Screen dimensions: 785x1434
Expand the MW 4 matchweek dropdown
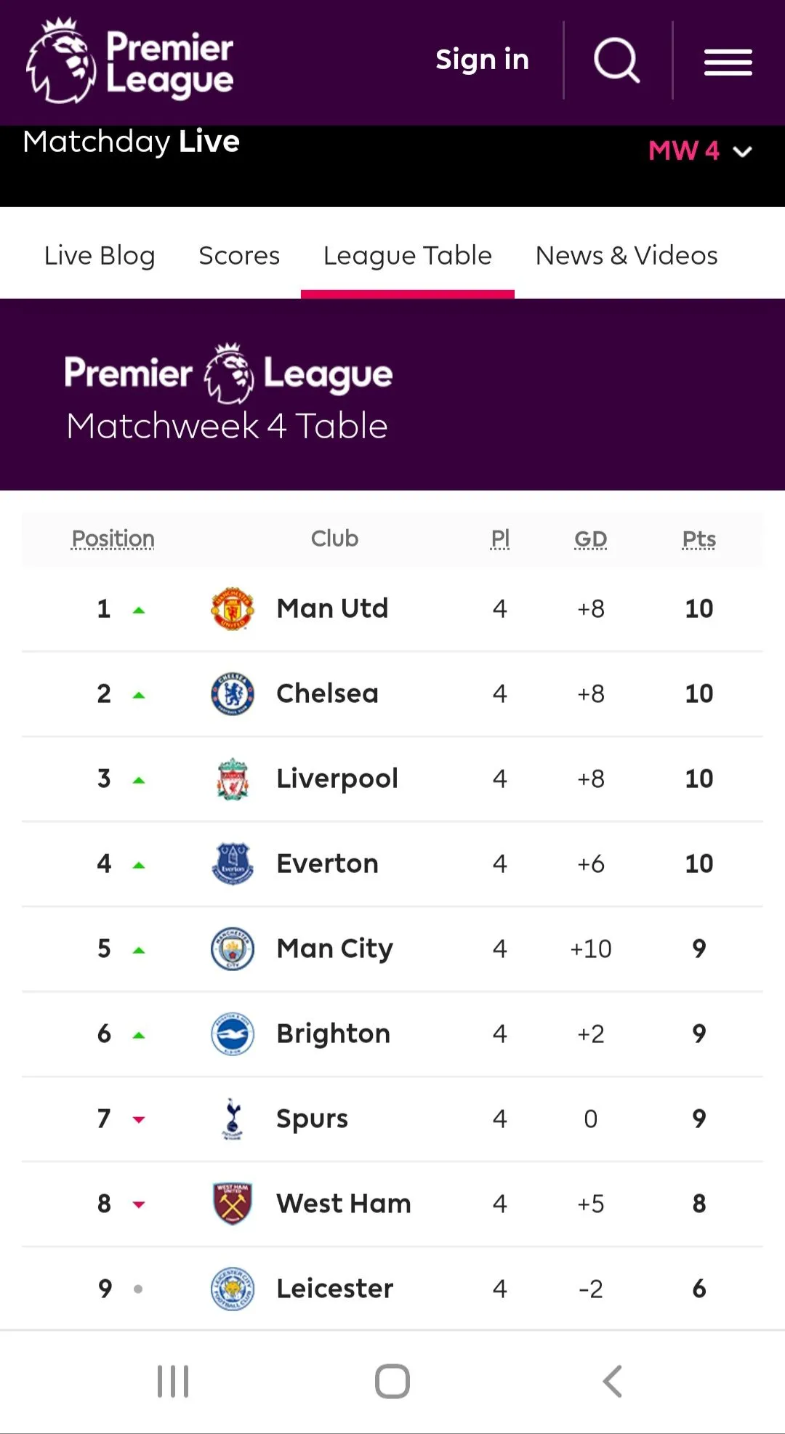[700, 151]
